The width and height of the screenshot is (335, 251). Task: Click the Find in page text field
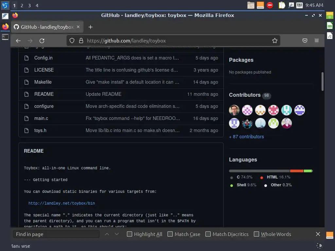coord(56,234)
